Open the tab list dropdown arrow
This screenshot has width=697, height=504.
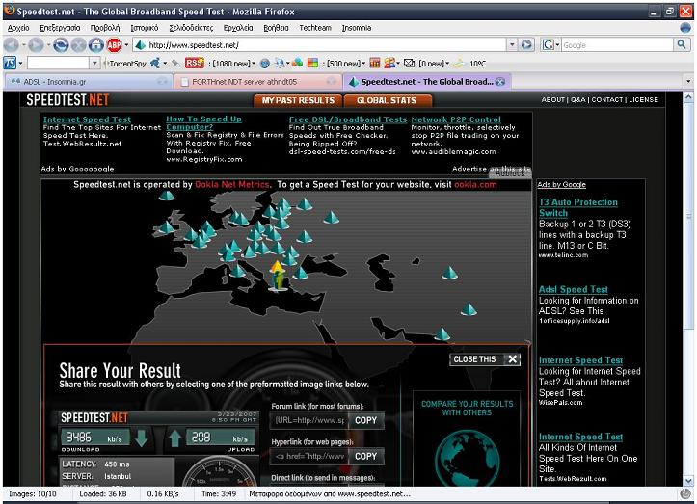pos(688,82)
